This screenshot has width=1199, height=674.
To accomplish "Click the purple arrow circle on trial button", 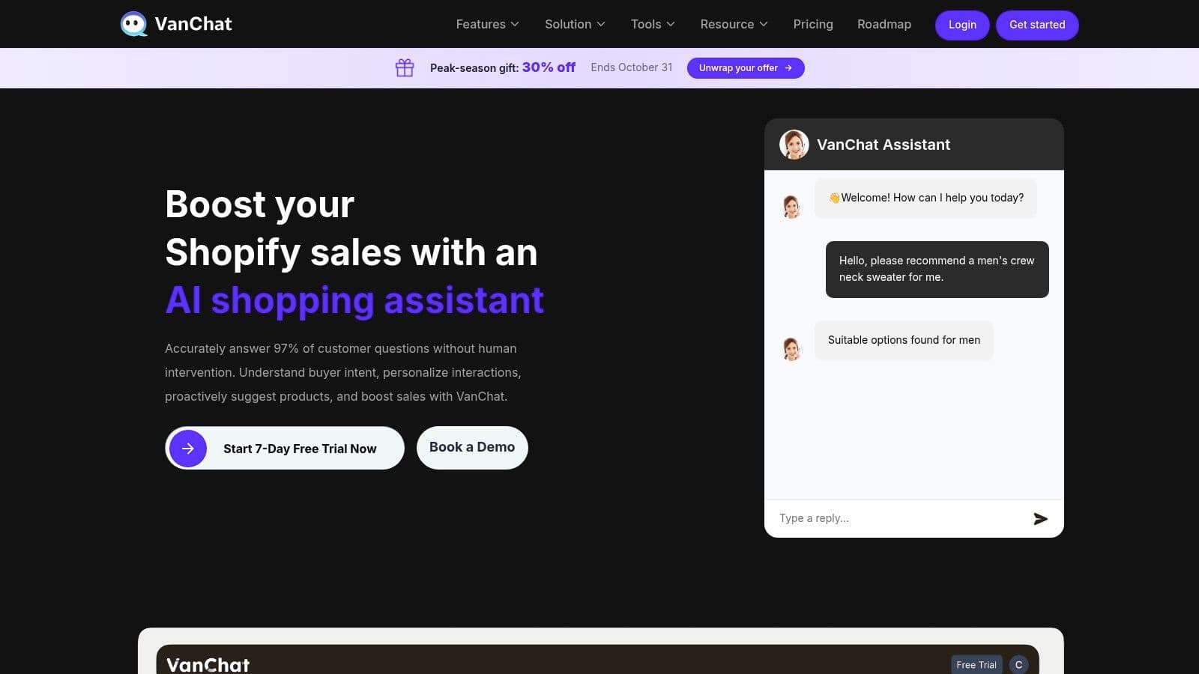I will 188,449.
